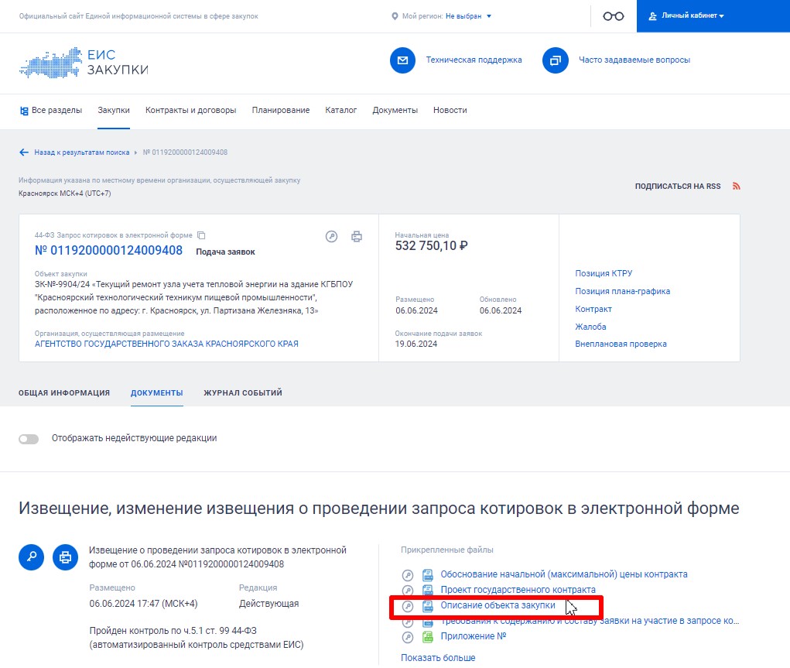
Task: Switch to ЖУРНАЛ СОБЫТИЙ tab
Action: pos(243,392)
